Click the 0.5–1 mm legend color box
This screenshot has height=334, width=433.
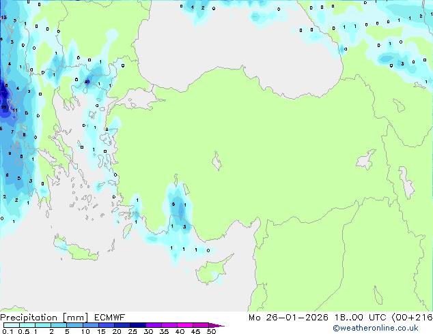(x=27, y=325)
